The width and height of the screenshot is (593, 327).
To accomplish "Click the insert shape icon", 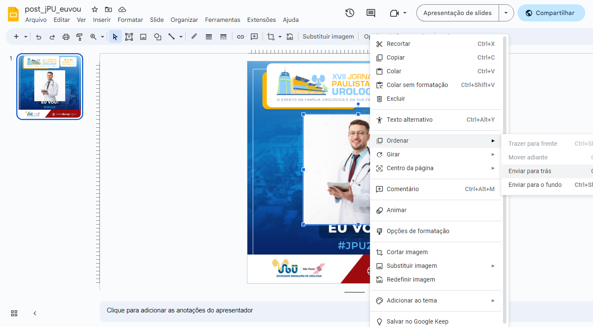I will [157, 37].
